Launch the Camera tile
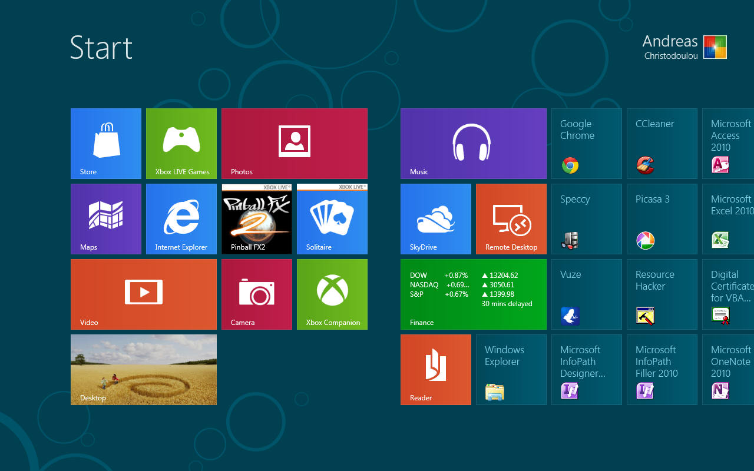 click(x=257, y=294)
